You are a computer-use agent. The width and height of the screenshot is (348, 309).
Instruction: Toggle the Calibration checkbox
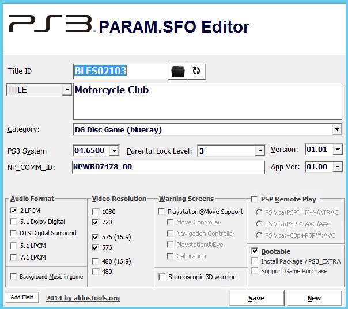point(170,256)
